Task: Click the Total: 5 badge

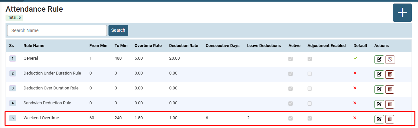Action: coord(14,17)
